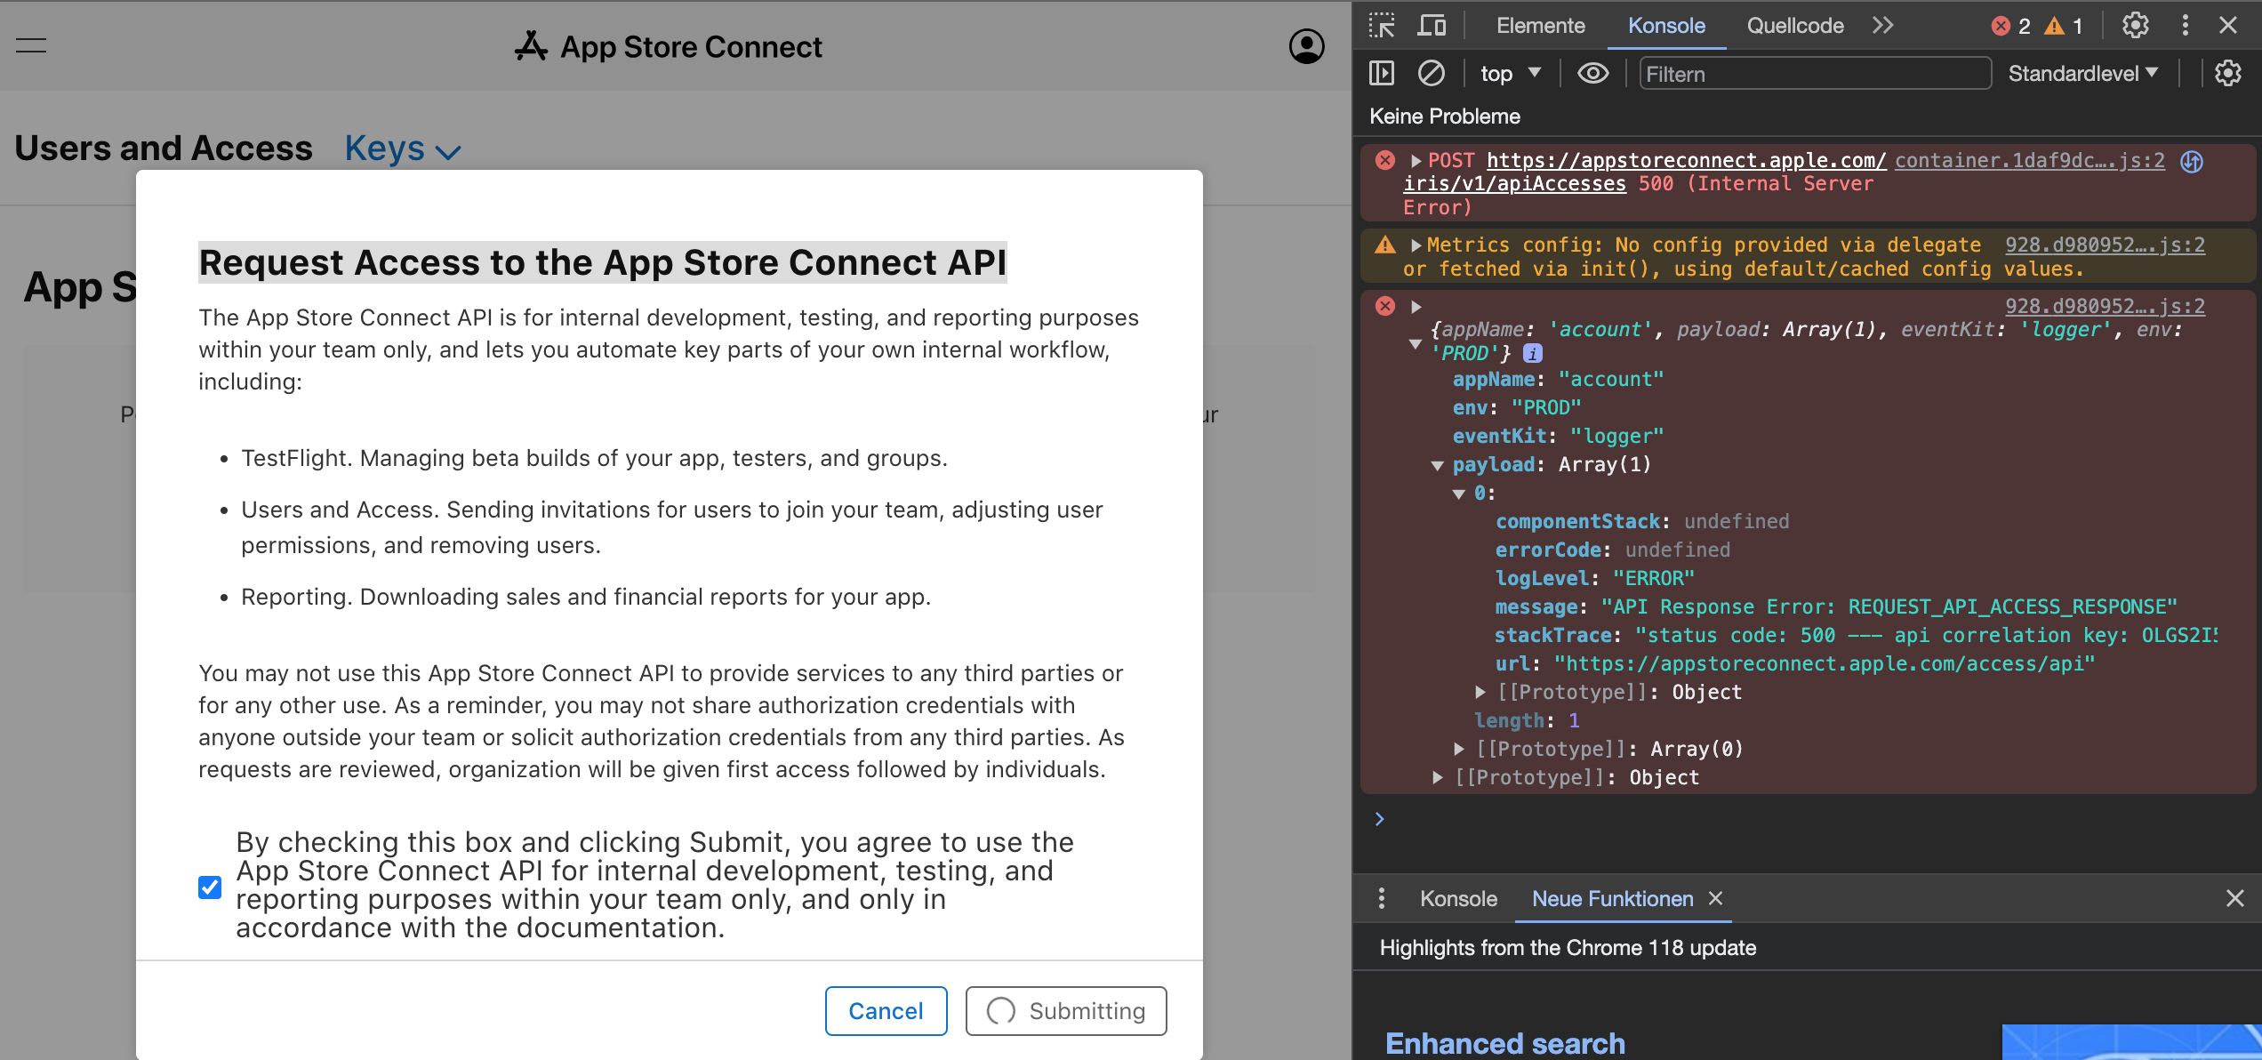This screenshot has height=1060, width=2262.
Task: Click the logLevel "ERROR" value
Action: pyautogui.click(x=1653, y=579)
